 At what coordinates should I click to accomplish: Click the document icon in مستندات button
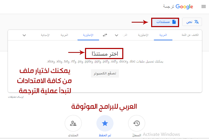[x=174, y=22]
